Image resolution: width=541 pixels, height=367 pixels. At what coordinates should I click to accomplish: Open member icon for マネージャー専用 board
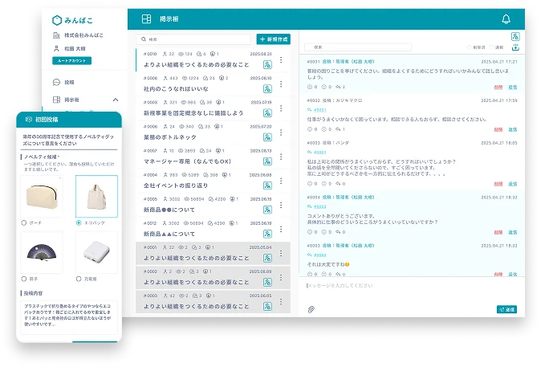267,161
